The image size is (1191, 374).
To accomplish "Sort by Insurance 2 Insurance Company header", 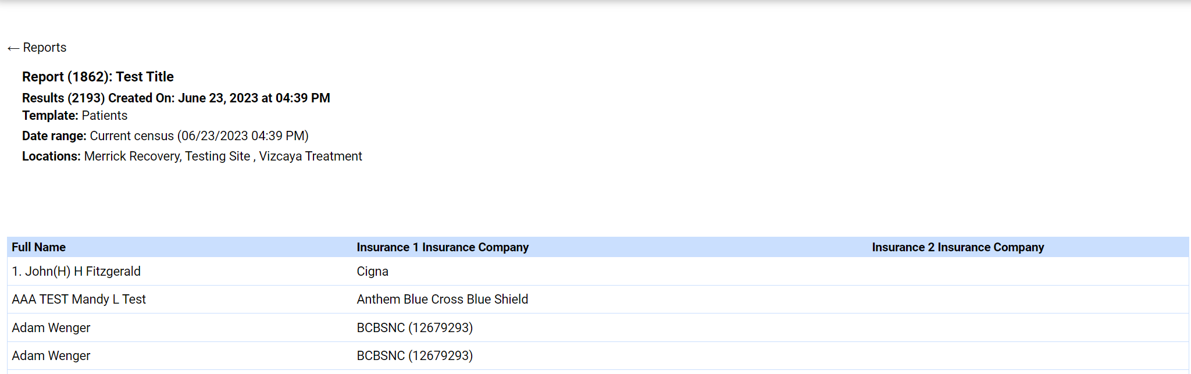I will point(957,247).
